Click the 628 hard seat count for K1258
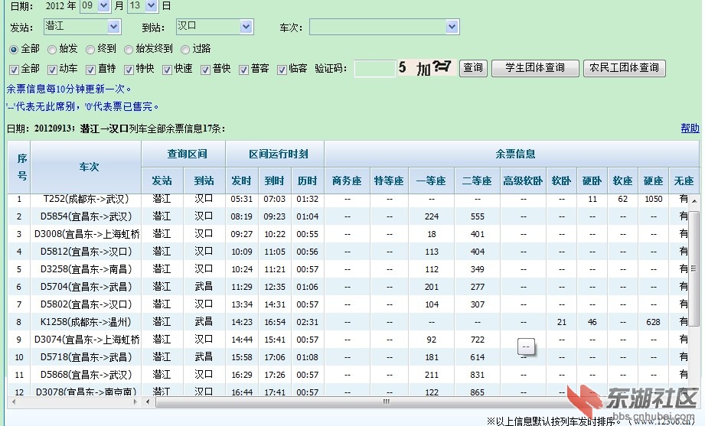 click(x=653, y=322)
